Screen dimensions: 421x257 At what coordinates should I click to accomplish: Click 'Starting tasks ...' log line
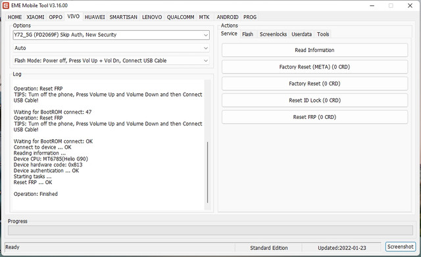point(32,177)
